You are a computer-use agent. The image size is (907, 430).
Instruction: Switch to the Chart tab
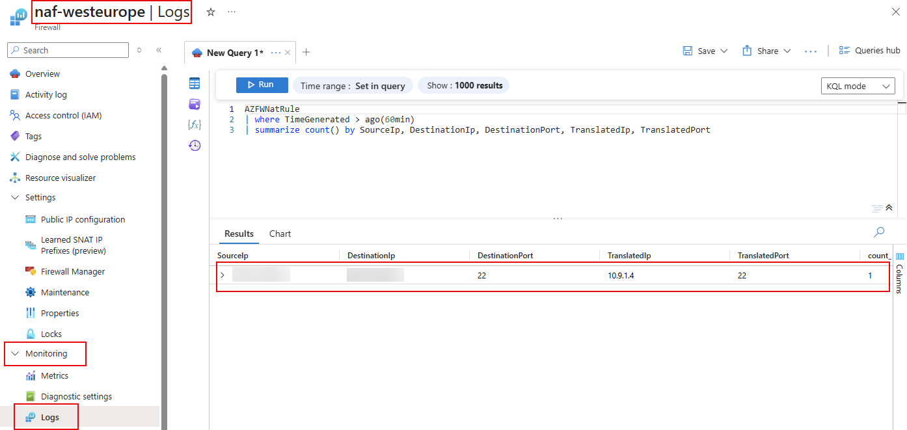coord(280,234)
